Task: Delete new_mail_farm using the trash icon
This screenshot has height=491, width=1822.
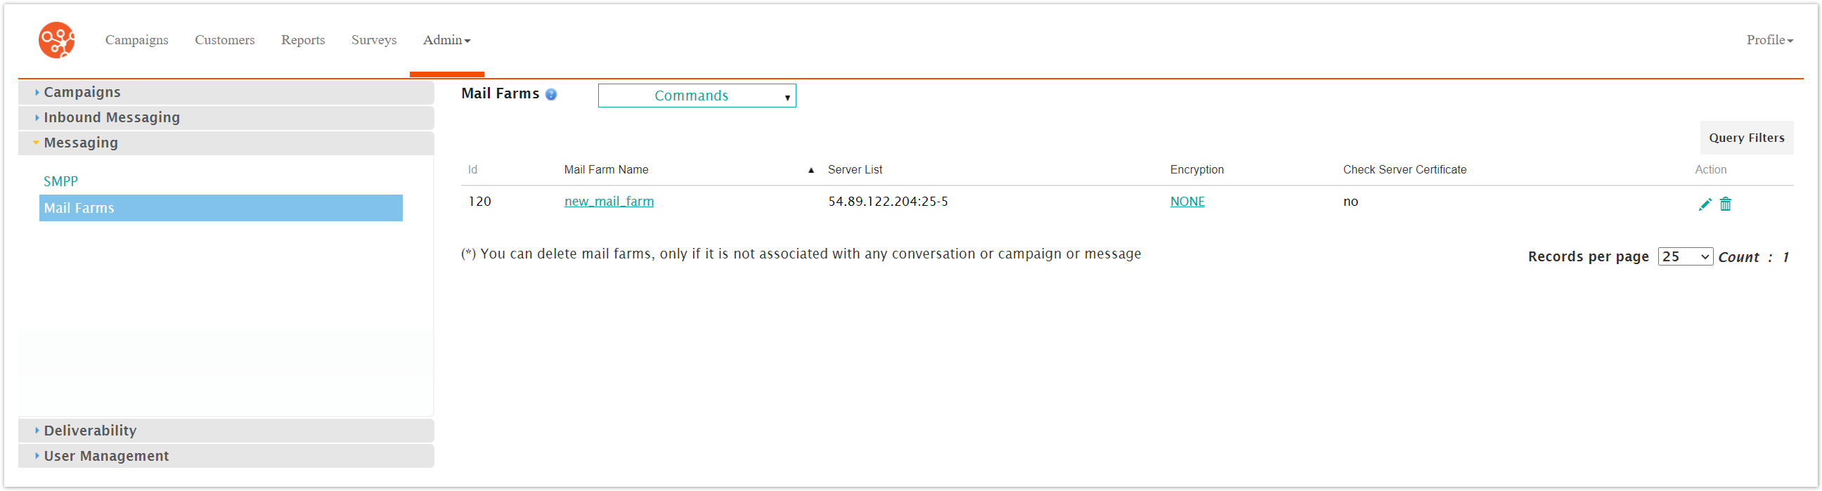Action: point(1725,204)
